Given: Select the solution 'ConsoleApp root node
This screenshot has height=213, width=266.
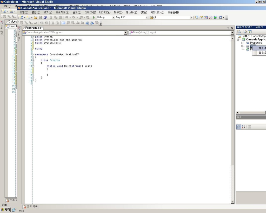Looking at the screenshot, I should tap(254, 36).
